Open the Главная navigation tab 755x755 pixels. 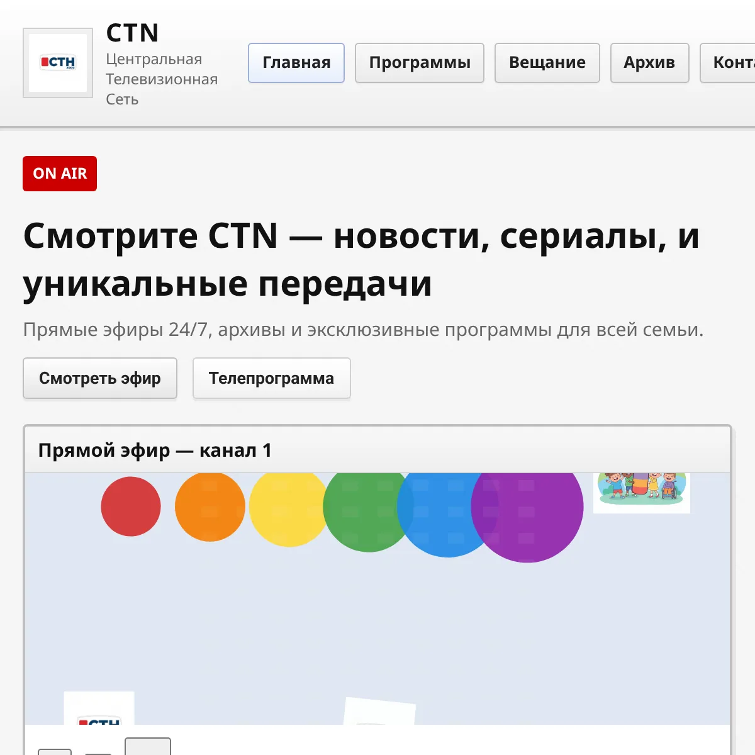(x=296, y=63)
